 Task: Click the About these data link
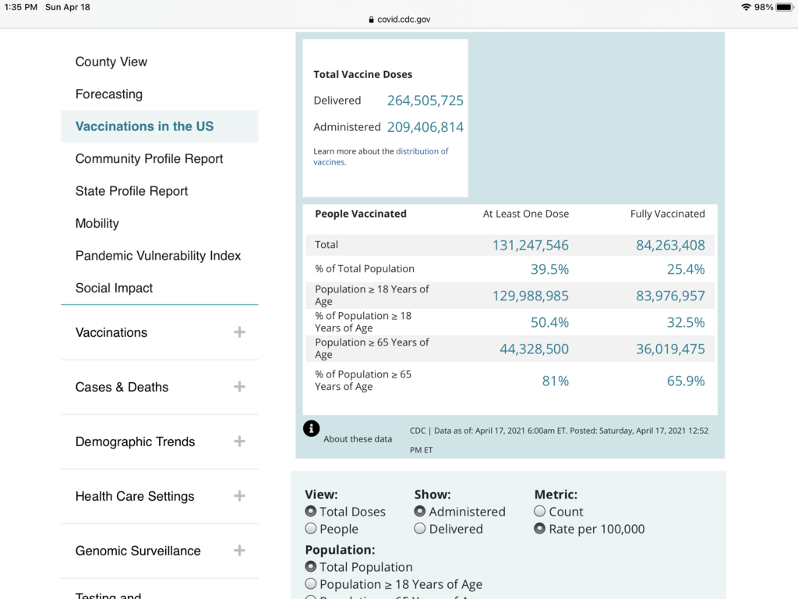(358, 439)
